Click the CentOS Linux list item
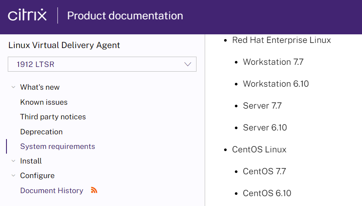This screenshot has width=362, height=206. tap(259, 149)
